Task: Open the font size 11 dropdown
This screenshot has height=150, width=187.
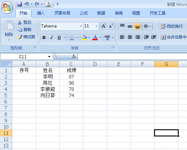Action: [96, 26]
